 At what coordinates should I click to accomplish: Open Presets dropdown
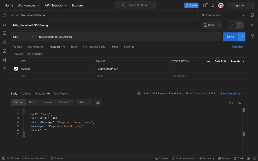click(237, 61)
